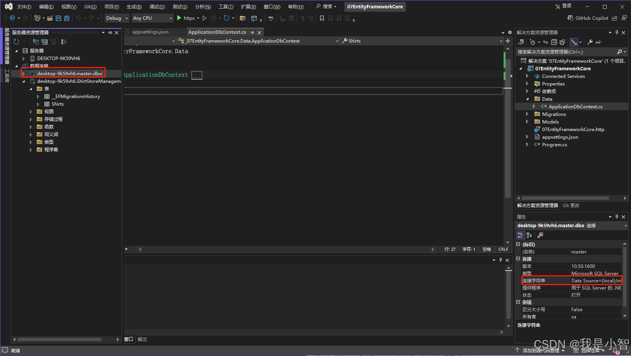
Task: Collapse the 标识 property category
Action: click(518, 244)
